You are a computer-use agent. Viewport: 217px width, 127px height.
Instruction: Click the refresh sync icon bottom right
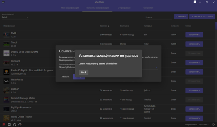213,125
